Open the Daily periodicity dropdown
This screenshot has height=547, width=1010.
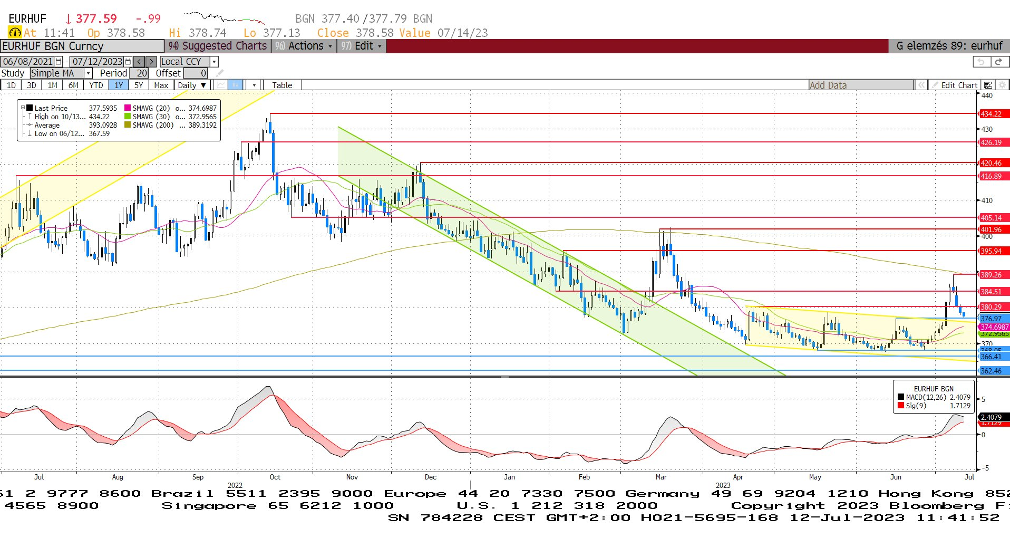point(192,85)
